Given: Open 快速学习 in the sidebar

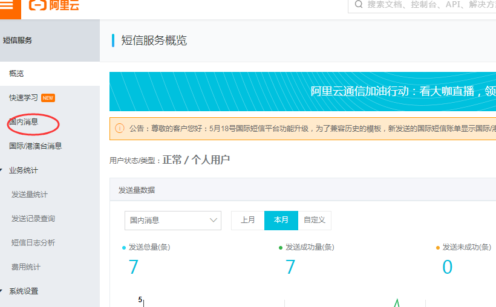Looking at the screenshot, I should (x=24, y=98).
